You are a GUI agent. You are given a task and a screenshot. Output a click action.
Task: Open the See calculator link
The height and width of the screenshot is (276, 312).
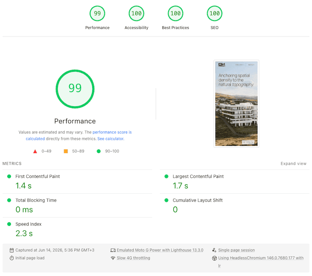pyautogui.click(x=111, y=139)
